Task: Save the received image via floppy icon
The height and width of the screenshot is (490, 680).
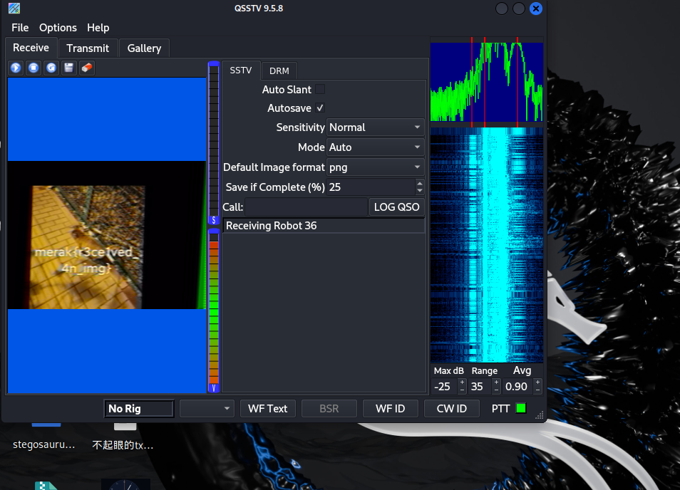Action: tap(69, 68)
